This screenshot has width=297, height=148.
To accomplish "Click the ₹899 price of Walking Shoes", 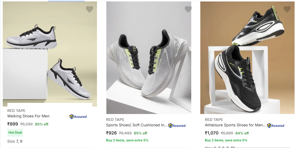I will pyautogui.click(x=13, y=124).
